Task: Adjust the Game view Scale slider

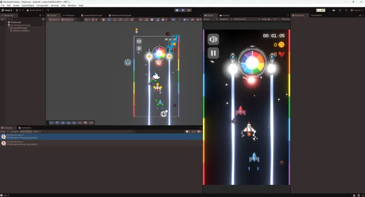Action: point(271,19)
